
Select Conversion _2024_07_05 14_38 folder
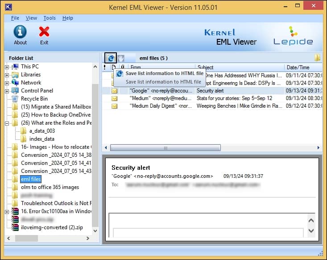coord(56,155)
